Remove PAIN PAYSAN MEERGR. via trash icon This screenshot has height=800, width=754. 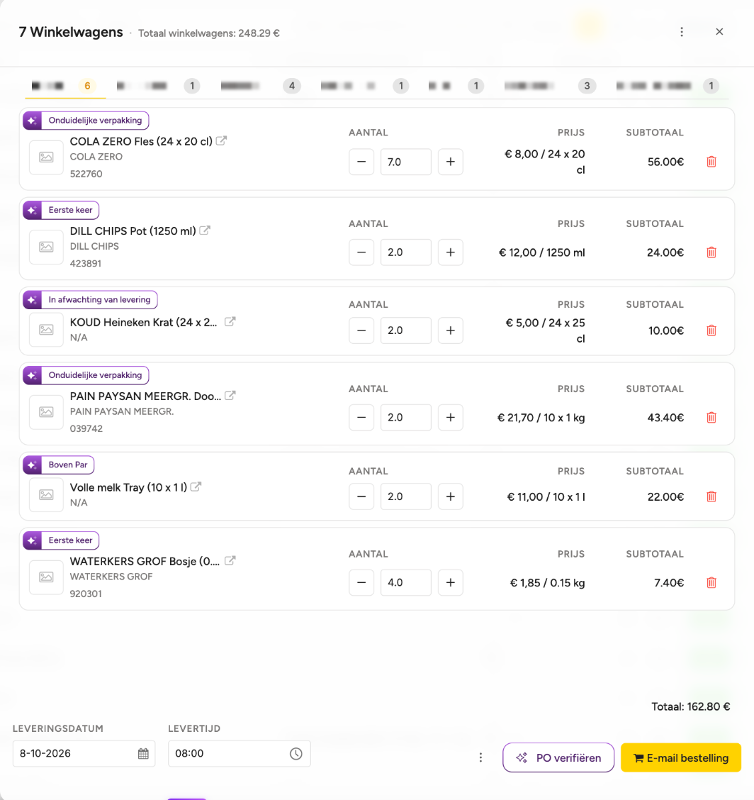711,417
